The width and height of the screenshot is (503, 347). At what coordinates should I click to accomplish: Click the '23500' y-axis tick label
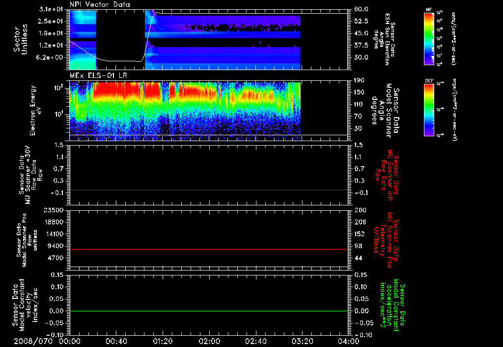tap(54, 210)
